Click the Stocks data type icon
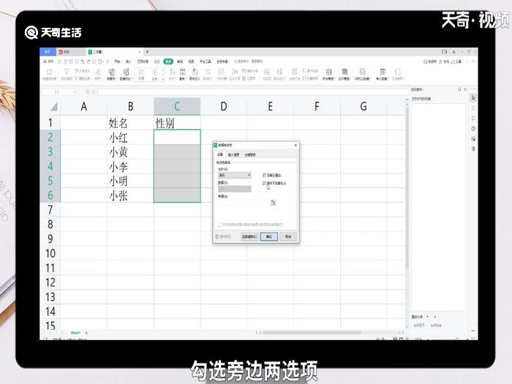The image size is (512, 384). 141,72
